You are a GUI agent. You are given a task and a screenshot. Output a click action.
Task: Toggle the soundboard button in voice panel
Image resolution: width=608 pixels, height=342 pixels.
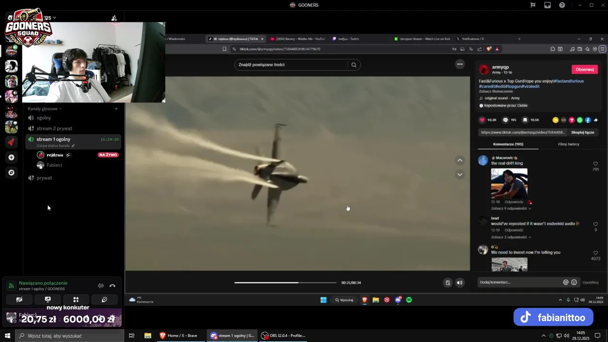coord(104,299)
